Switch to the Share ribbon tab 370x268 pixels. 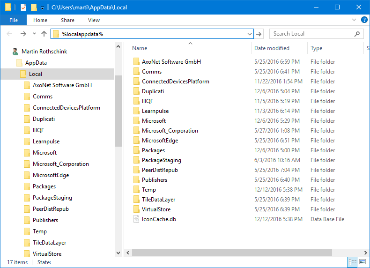[x=67, y=20]
